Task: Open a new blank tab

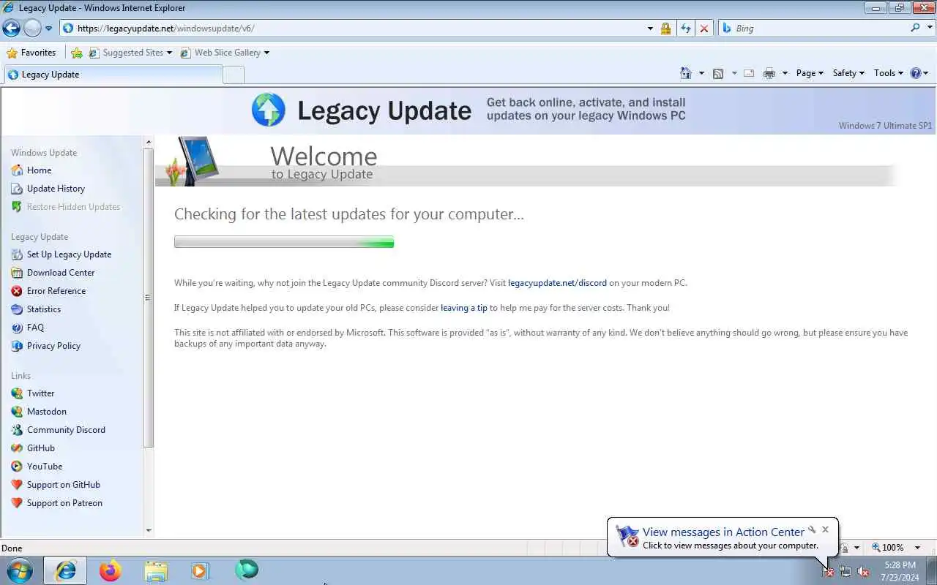Action: [234, 75]
